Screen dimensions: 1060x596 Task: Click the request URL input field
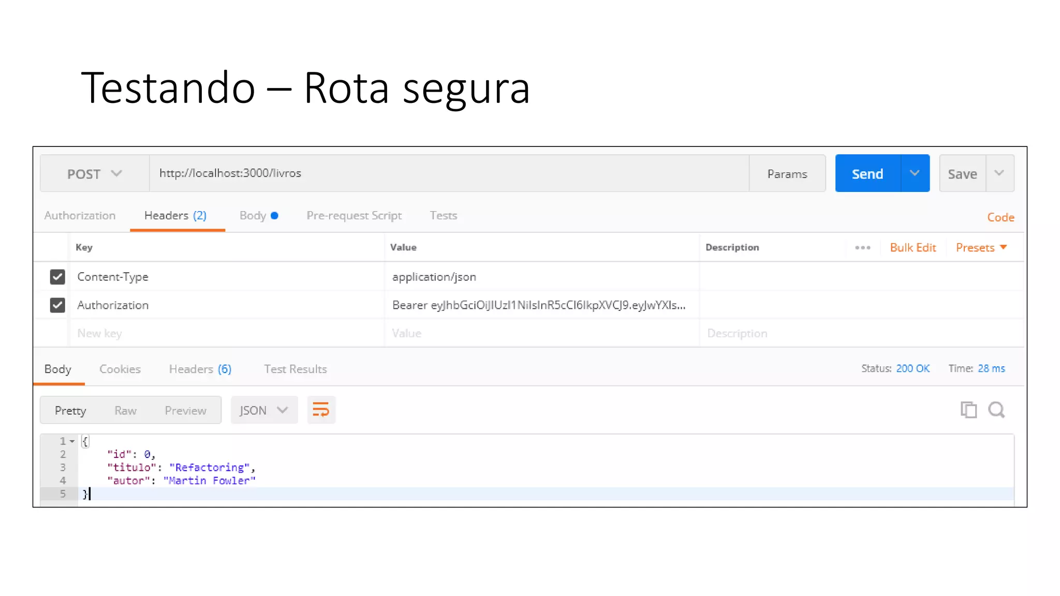449,173
